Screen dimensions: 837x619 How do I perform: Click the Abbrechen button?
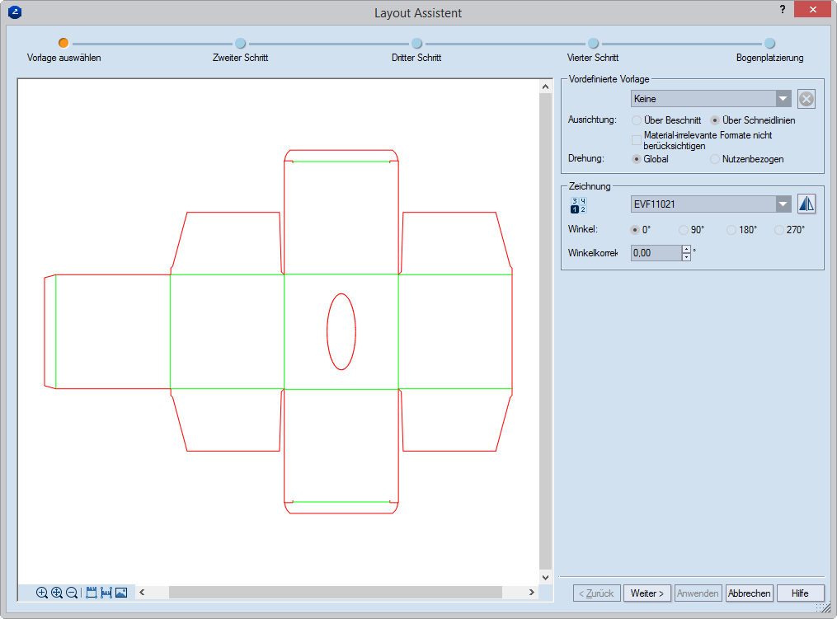pos(749,593)
